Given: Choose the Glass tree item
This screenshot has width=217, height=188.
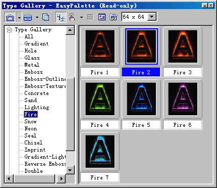Looking at the screenshot, I should pyautogui.click(x=32, y=58).
